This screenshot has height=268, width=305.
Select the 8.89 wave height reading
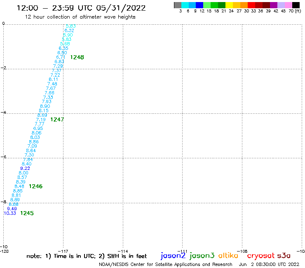(15, 200)
